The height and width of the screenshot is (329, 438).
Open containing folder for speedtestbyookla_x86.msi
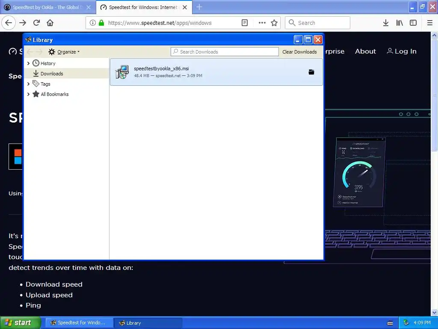pyautogui.click(x=311, y=72)
